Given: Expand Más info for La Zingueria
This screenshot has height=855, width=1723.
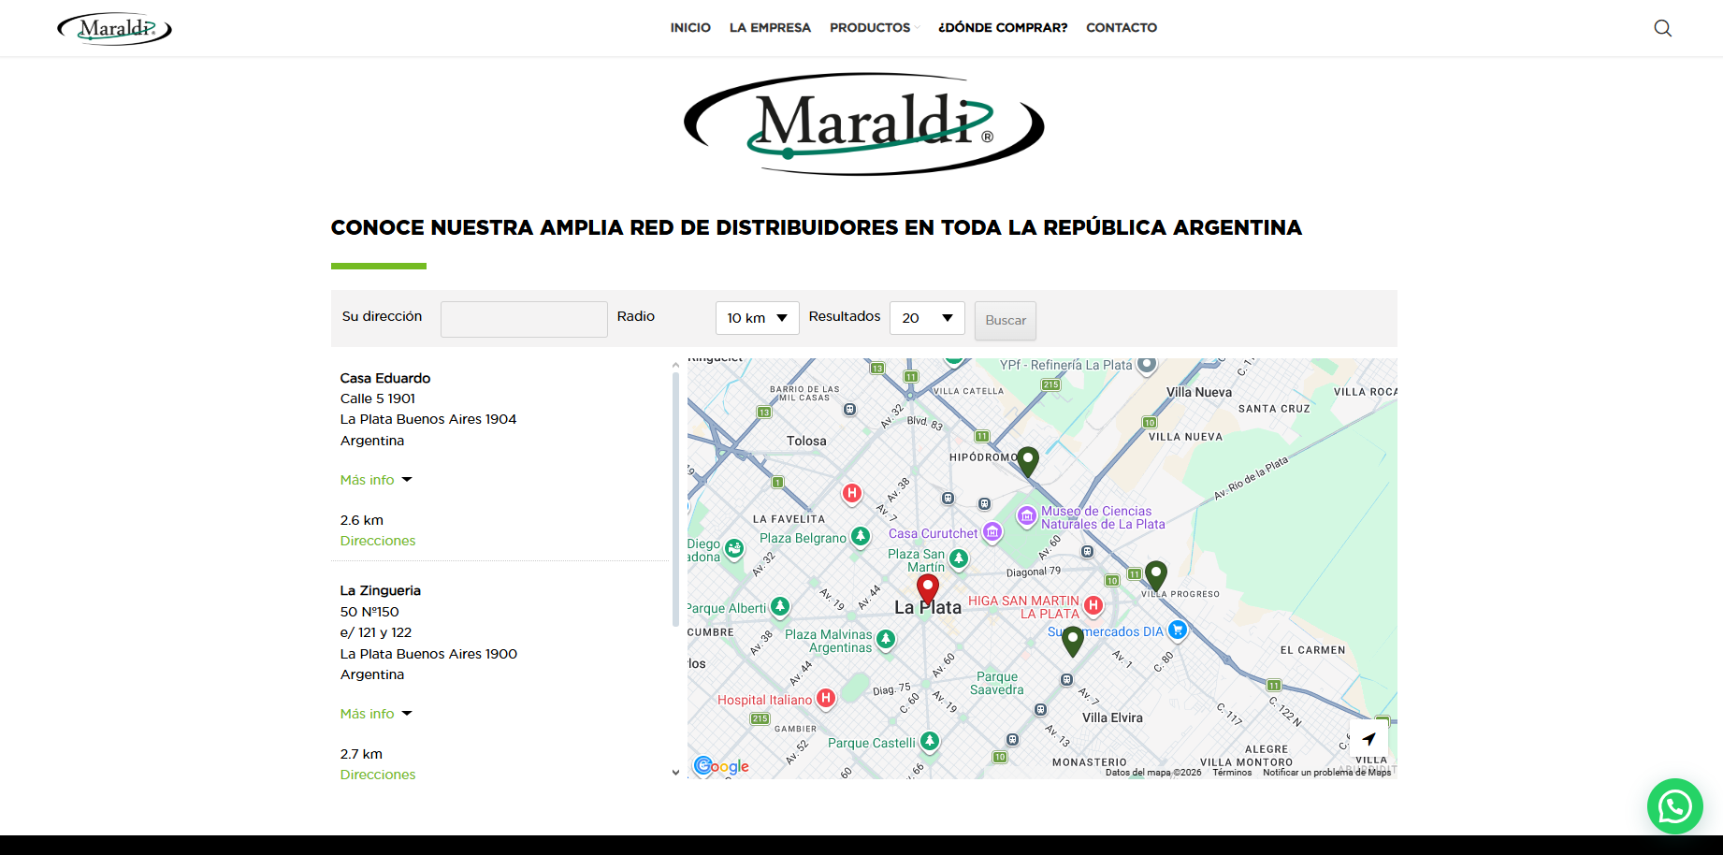Looking at the screenshot, I should 376,714.
